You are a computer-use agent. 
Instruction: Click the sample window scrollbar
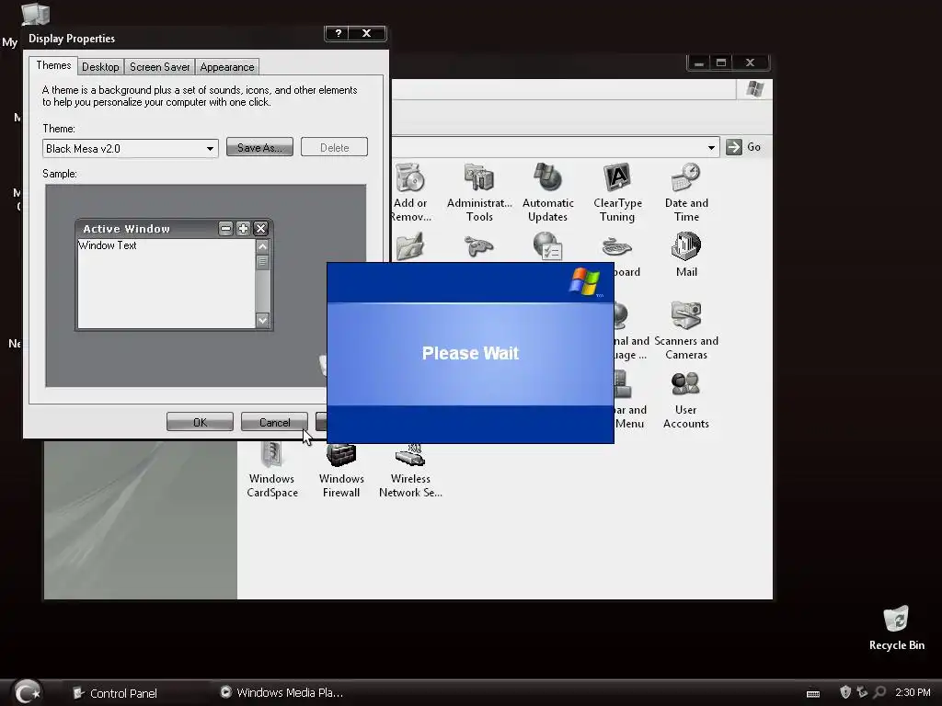pos(262,282)
